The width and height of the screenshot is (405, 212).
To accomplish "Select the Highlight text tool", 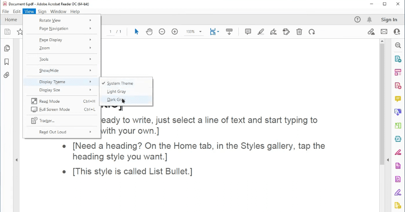I will 261,32.
